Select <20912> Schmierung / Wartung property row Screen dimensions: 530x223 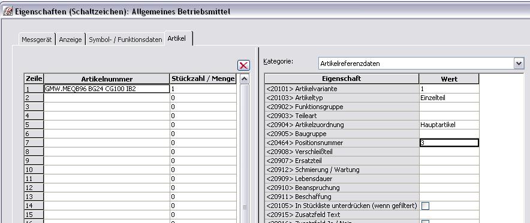(x=342, y=170)
